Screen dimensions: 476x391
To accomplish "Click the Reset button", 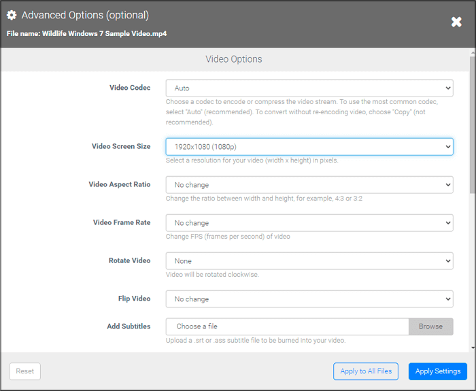I will click(25, 371).
